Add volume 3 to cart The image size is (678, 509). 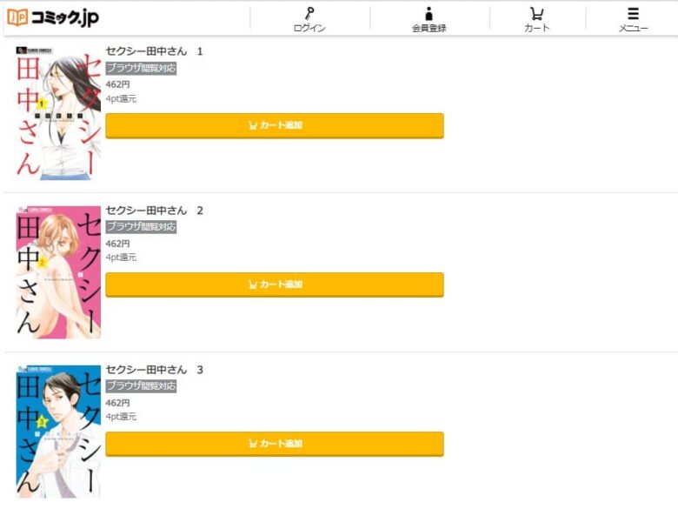pos(275,444)
